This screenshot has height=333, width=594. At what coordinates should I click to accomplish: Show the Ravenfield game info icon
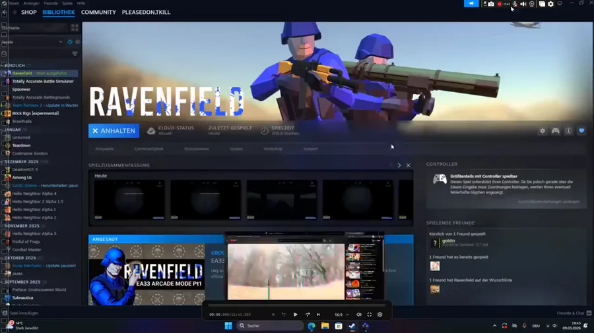pyautogui.click(x=569, y=130)
